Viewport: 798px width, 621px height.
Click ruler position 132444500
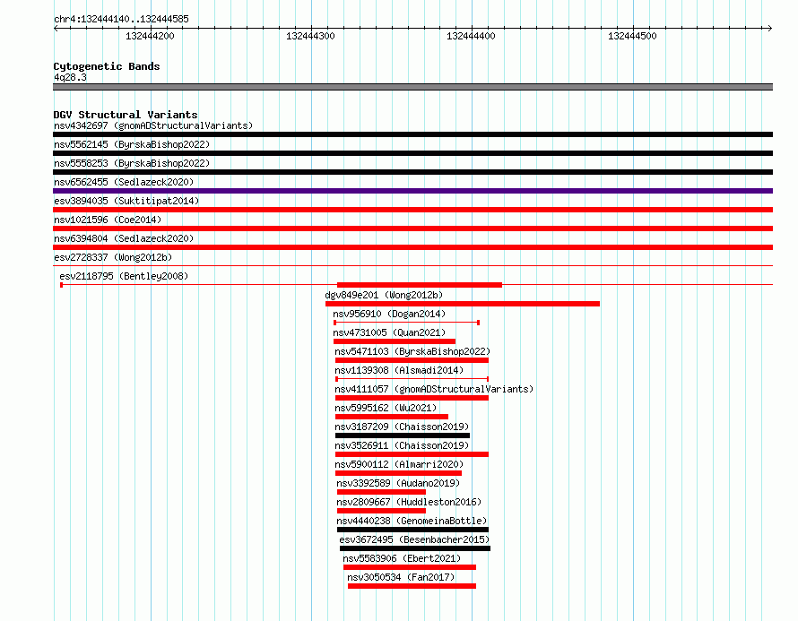(x=632, y=36)
